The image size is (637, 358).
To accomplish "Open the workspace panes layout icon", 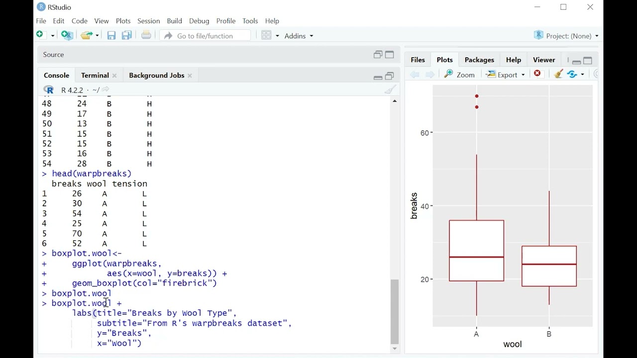I will 267,35.
